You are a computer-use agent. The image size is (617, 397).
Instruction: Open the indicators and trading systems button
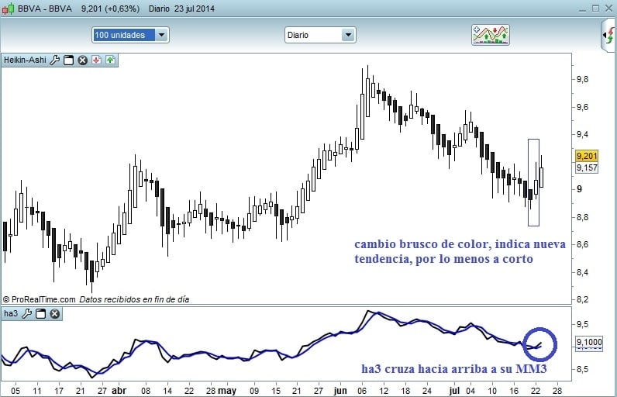point(491,35)
